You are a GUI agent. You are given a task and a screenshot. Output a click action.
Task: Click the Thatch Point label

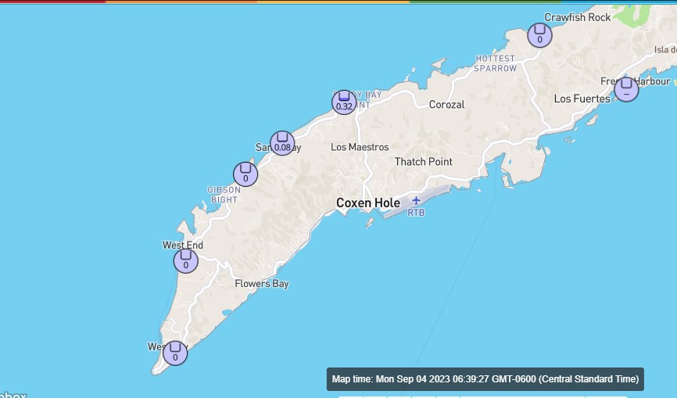coord(423,161)
